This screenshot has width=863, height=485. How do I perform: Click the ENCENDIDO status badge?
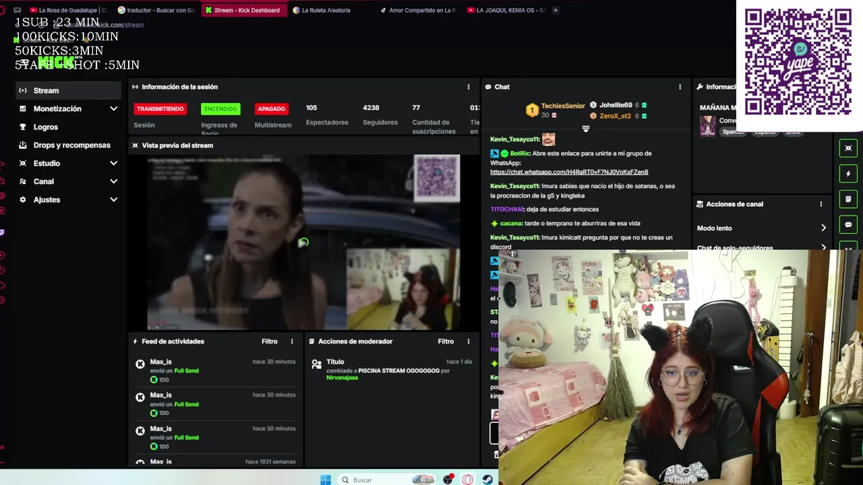click(x=220, y=108)
